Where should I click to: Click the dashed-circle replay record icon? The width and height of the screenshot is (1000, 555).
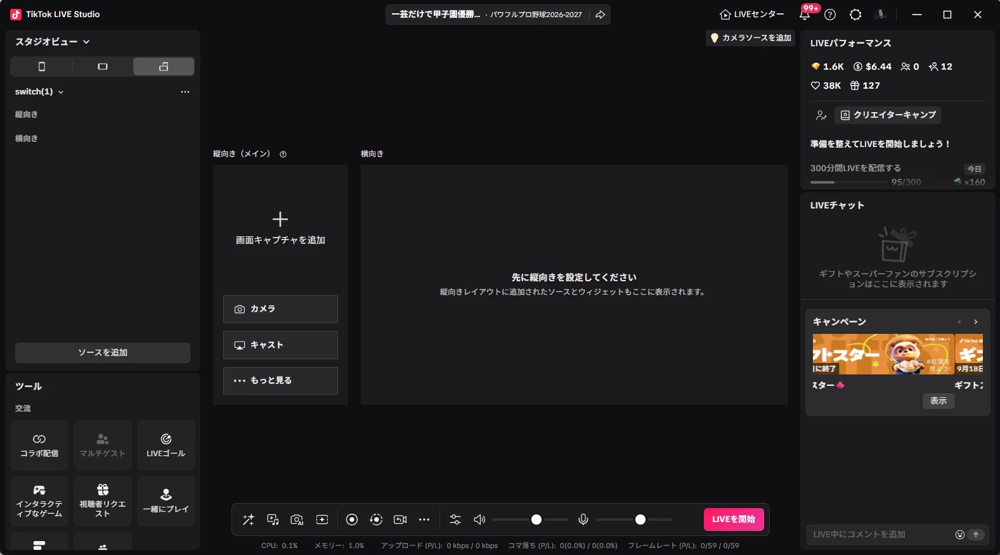(376, 520)
